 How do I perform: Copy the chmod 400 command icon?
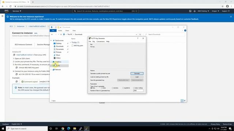[x=16, y=67]
